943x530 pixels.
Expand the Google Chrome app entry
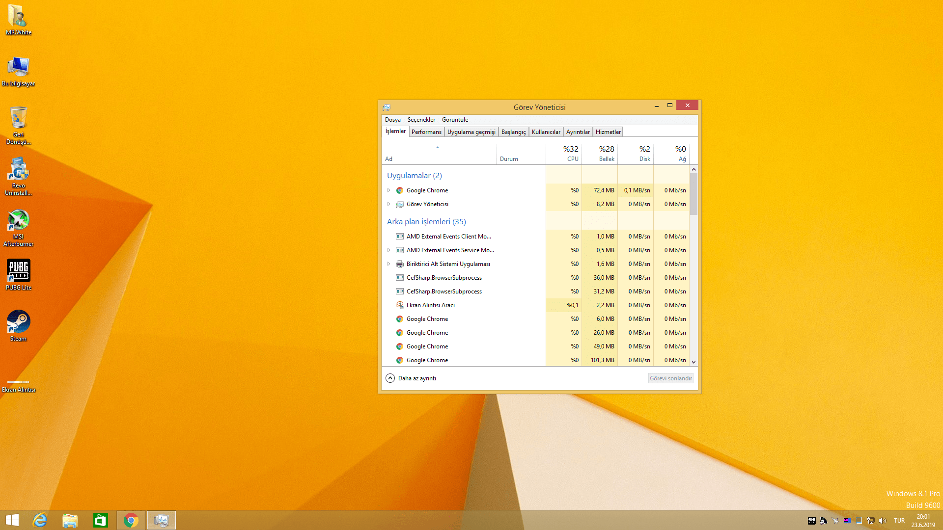[388, 190]
